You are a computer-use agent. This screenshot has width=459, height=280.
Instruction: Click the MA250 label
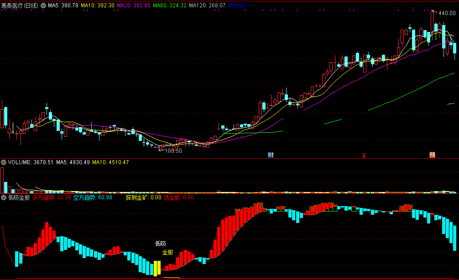(239, 5)
